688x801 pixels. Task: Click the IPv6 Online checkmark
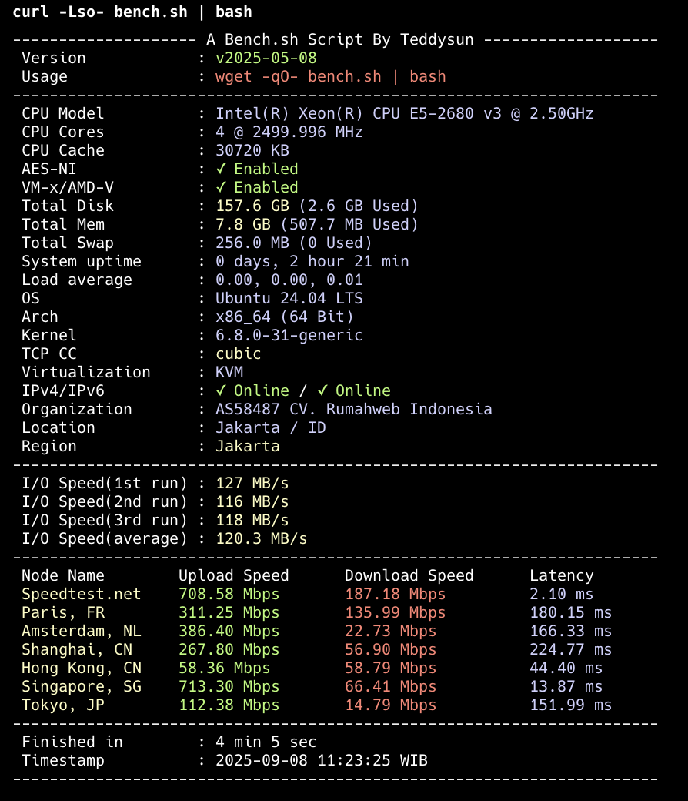click(x=322, y=390)
